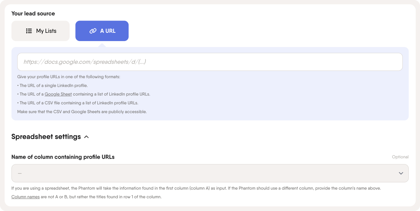Screen dimensions: 420x211
Task: Click the chain link icon on A URL
Action: [x=93, y=31]
